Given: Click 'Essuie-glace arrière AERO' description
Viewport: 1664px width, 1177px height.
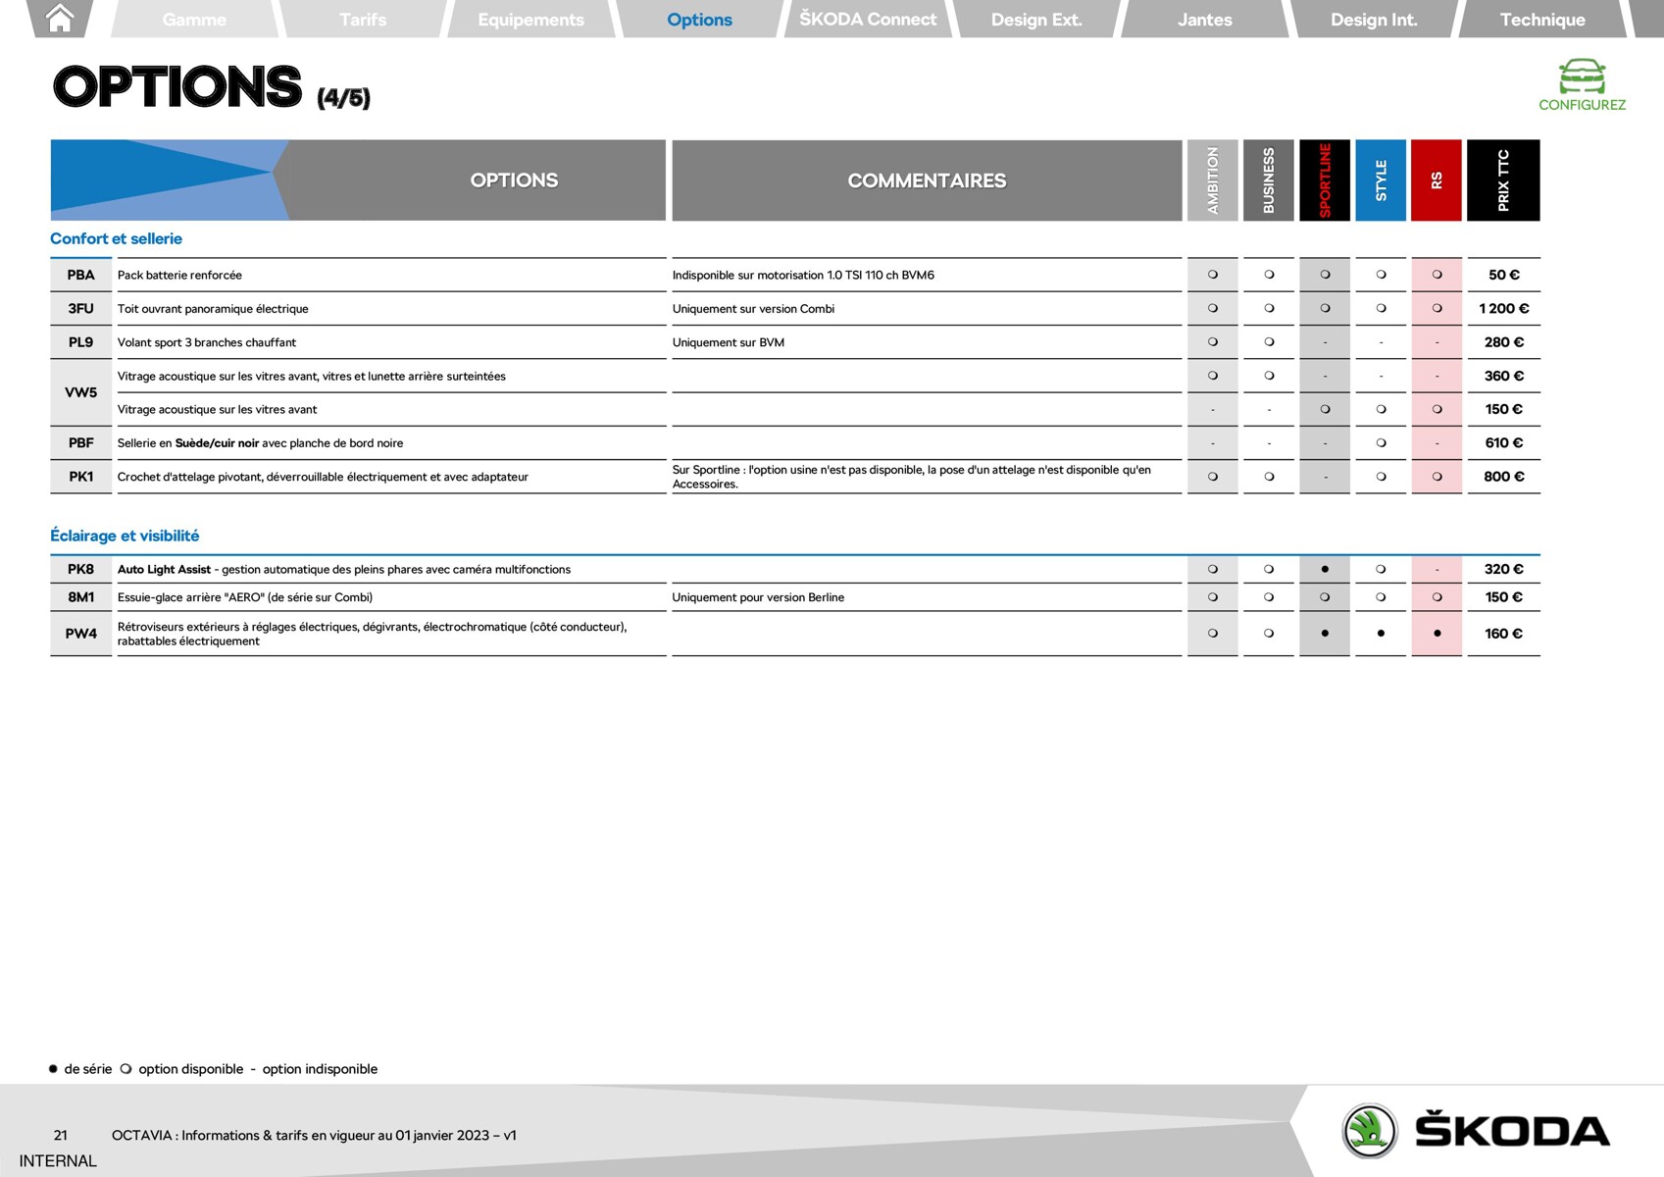Looking at the screenshot, I should coord(245,597).
